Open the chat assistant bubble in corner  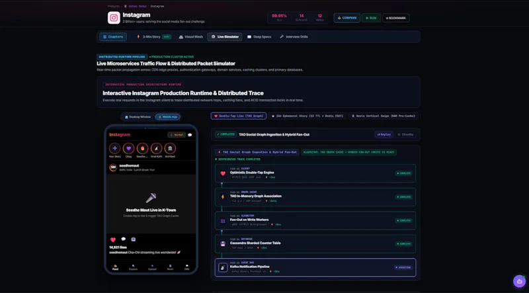[x=519, y=281]
